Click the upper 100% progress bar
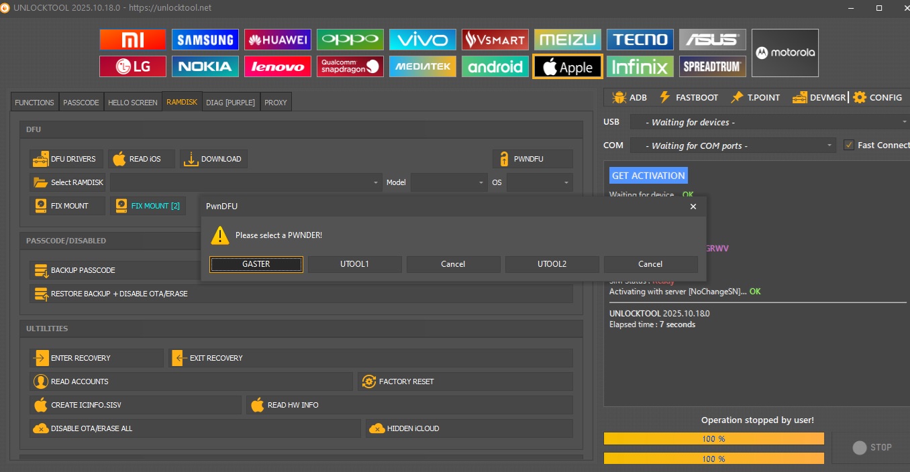This screenshot has height=472, width=910. click(x=713, y=438)
